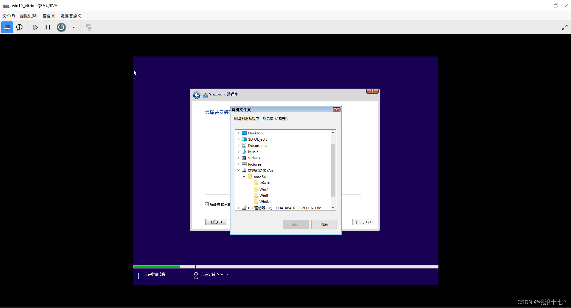Select the Win8 folder icon

click(x=256, y=195)
